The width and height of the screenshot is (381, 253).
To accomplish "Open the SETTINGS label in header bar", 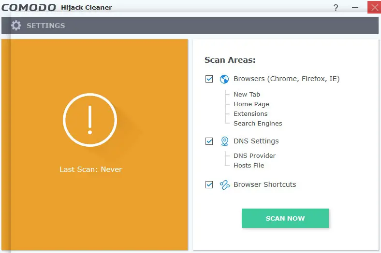I will click(46, 26).
